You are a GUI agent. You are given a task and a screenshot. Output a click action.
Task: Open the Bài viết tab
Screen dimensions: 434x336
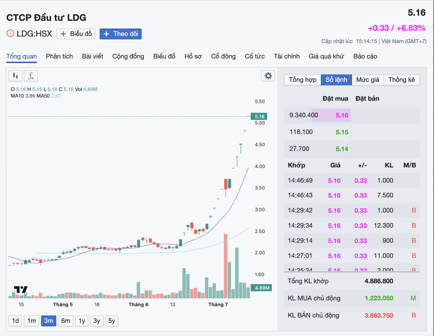93,56
